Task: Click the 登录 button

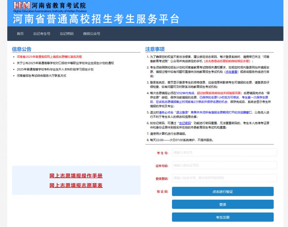Action: pyautogui.click(x=223, y=204)
